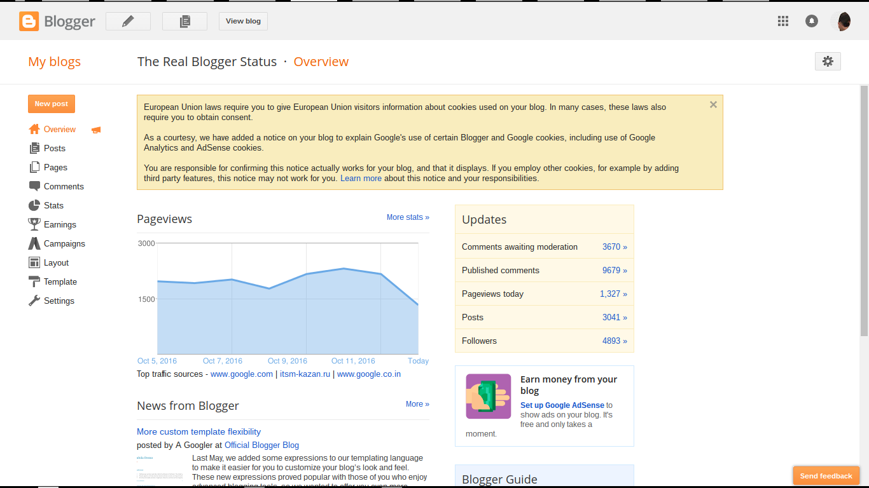Click the View blog button

click(x=242, y=20)
